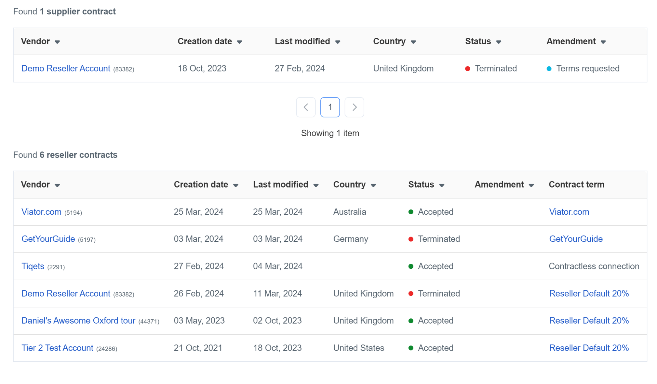This screenshot has height=384, width=657.
Task: Click the previous page arrow button
Action: pyautogui.click(x=306, y=107)
